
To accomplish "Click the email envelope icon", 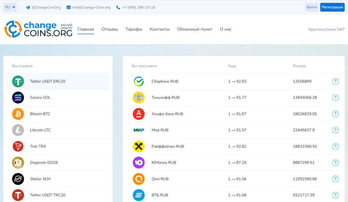I will click(69, 7).
